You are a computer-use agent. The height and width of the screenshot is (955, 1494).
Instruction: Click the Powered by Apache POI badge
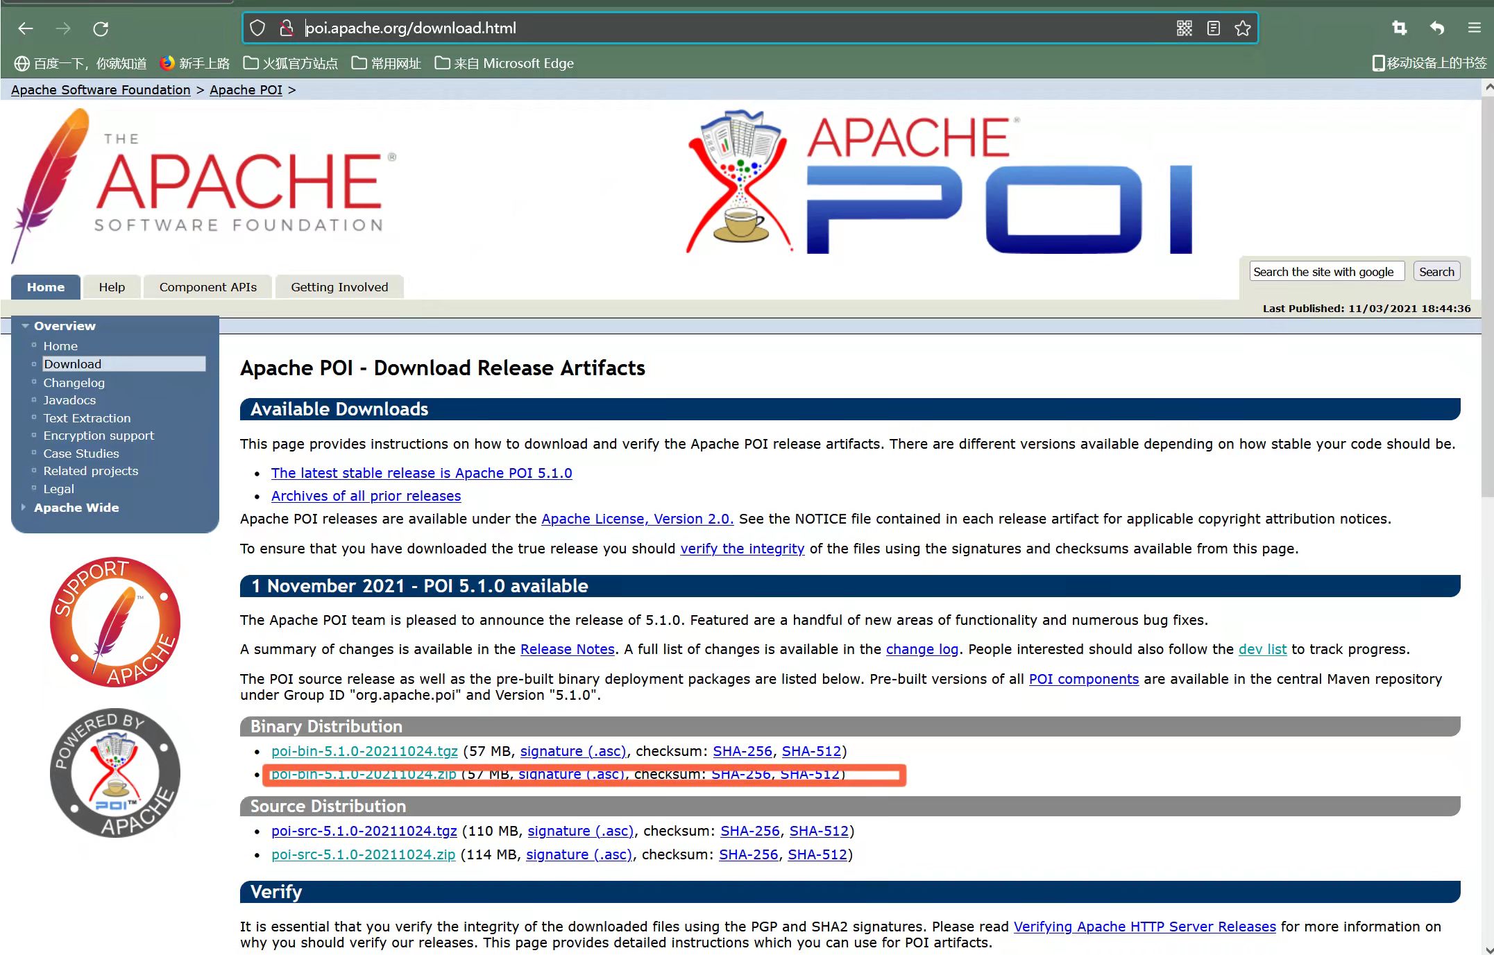[x=115, y=773]
